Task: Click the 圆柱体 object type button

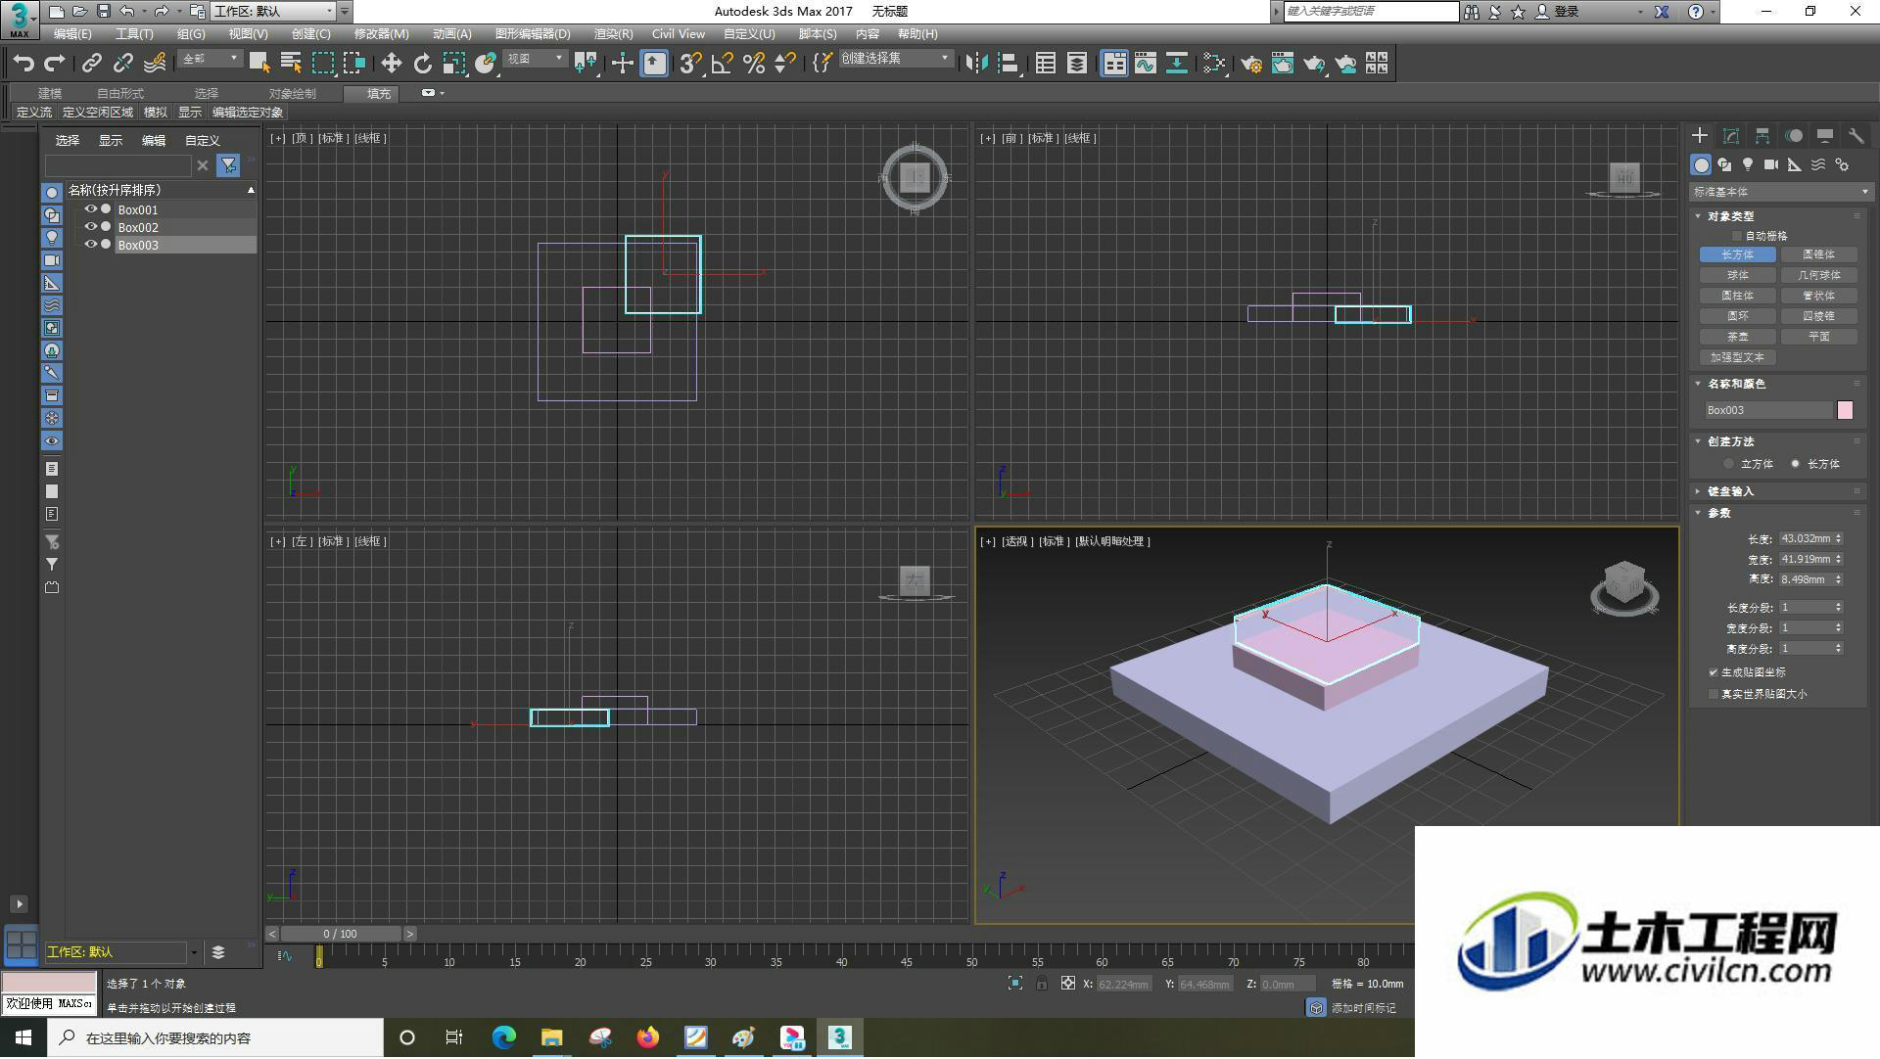Action: 1738,296
